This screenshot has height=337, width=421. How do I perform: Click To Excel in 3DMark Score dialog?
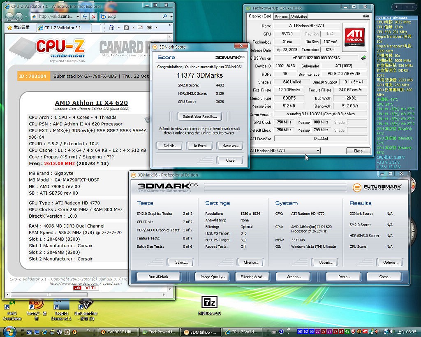tap(200, 146)
